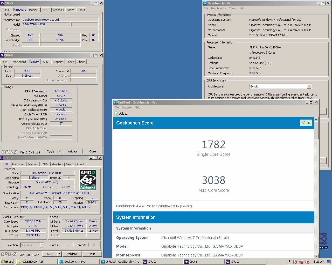
Task: Open File menu in Untitled Geekbench window
Action: (116, 107)
